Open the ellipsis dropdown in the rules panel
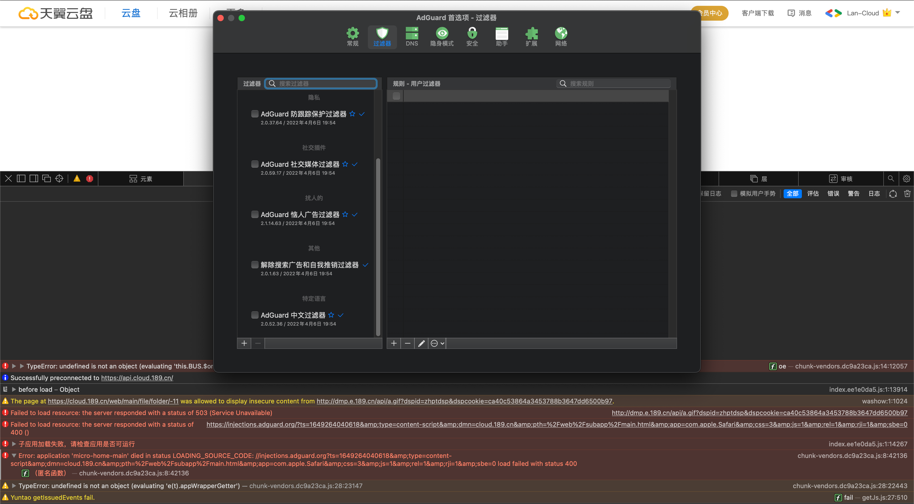The image size is (914, 504). tap(437, 343)
